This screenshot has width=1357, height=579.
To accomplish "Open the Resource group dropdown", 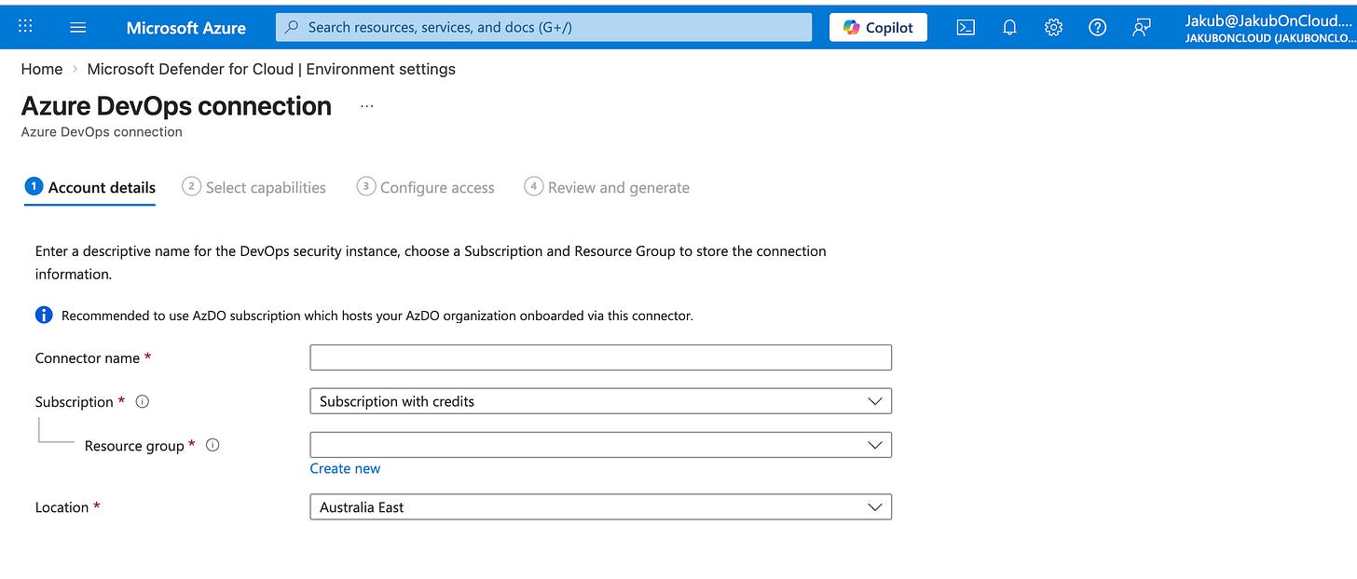I will [x=600, y=445].
